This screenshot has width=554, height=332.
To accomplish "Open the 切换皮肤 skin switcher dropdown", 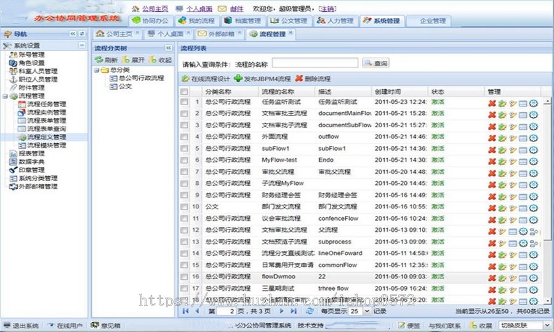I will pyautogui.click(x=547, y=325).
